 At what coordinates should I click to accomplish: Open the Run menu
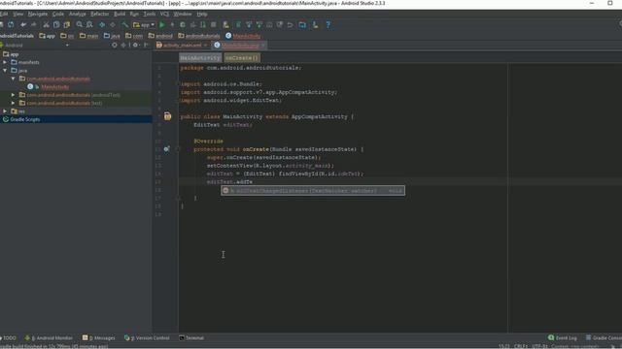(134, 14)
